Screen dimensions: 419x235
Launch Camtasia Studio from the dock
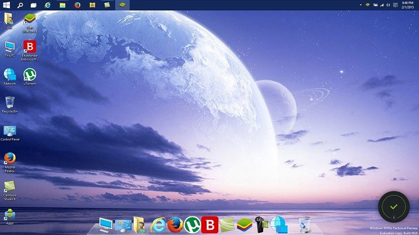click(227, 225)
